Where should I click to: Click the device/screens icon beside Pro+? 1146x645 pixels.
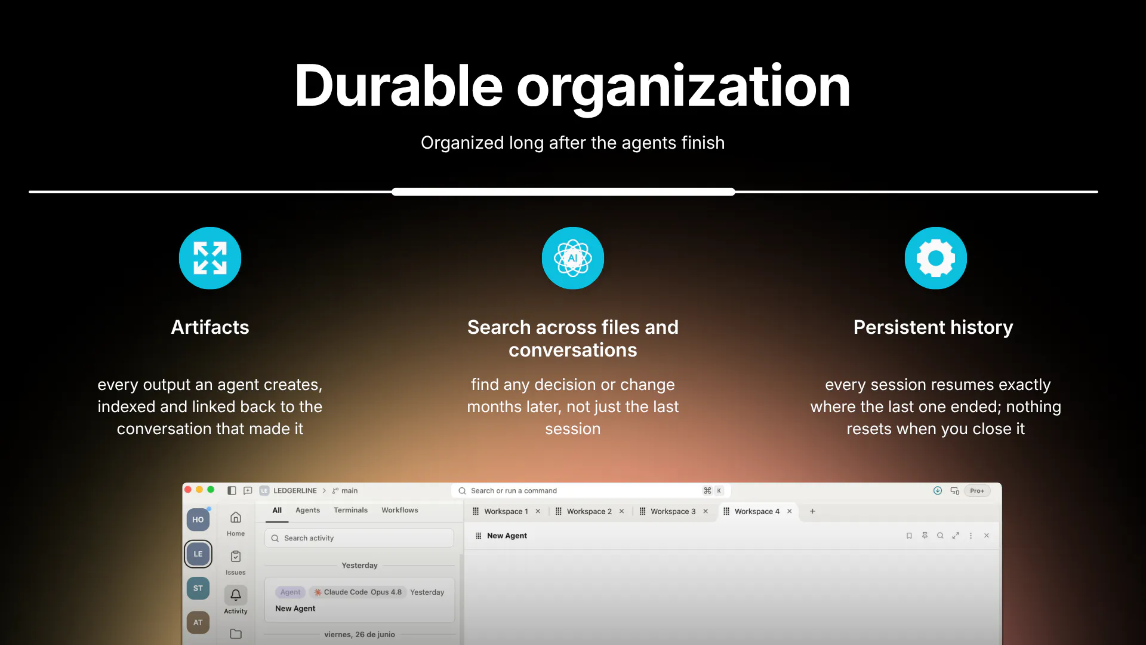954,490
